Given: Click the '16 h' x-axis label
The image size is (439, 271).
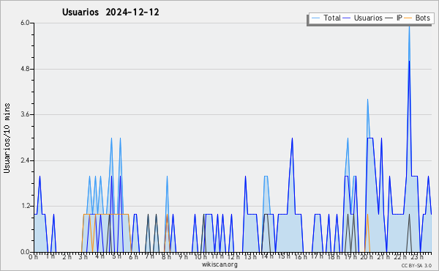Looking at the screenshot, I should pyautogui.click(x=301, y=256).
